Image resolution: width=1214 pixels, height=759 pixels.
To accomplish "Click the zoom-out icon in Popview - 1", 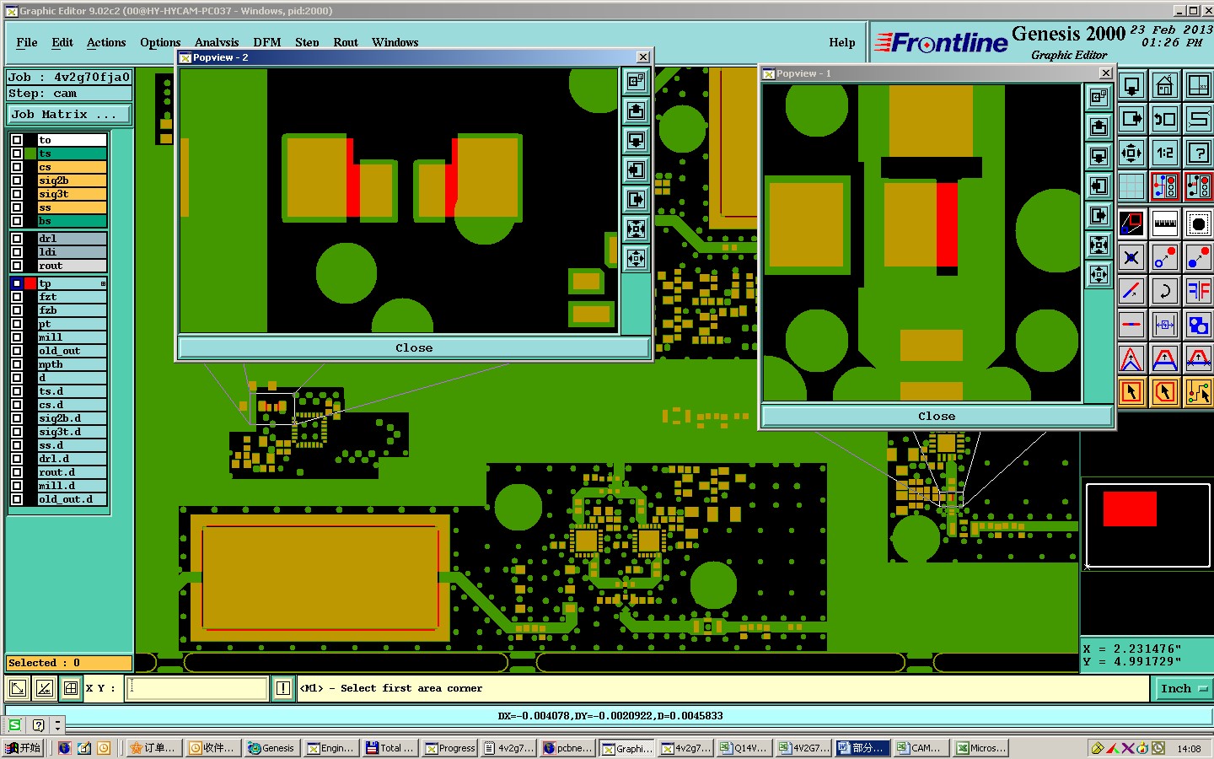I will pyautogui.click(x=1099, y=274).
